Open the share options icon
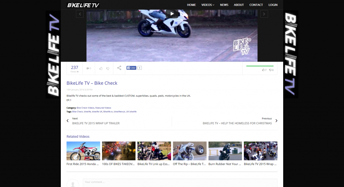This screenshot has width=344, height=187. tap(119, 68)
